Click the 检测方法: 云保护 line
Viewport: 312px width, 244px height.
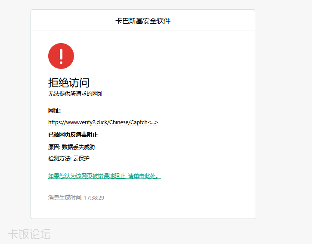[69, 159]
